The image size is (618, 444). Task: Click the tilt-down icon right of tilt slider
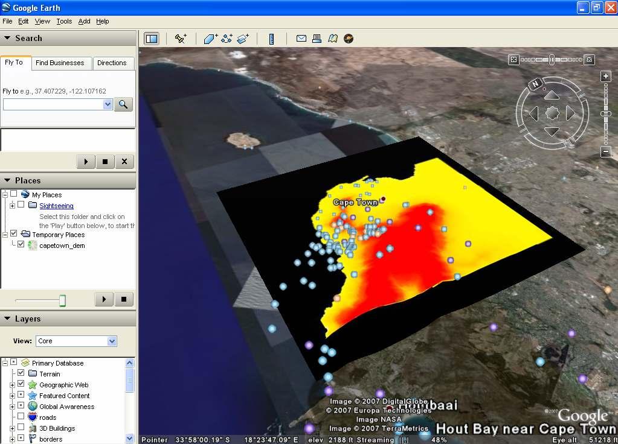(589, 60)
